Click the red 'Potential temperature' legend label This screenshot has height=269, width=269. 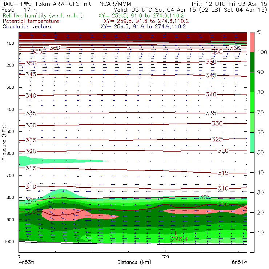pyautogui.click(x=31, y=21)
